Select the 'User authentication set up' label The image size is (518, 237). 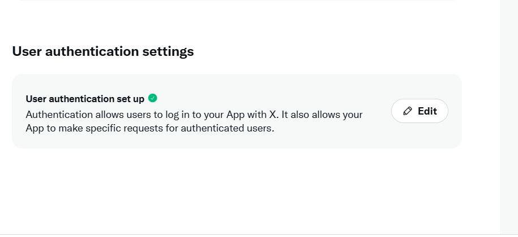tap(85, 99)
